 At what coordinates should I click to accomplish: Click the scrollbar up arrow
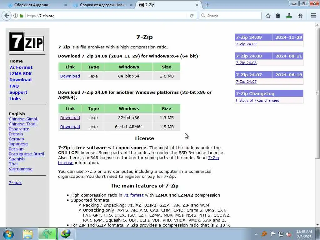(317, 25)
